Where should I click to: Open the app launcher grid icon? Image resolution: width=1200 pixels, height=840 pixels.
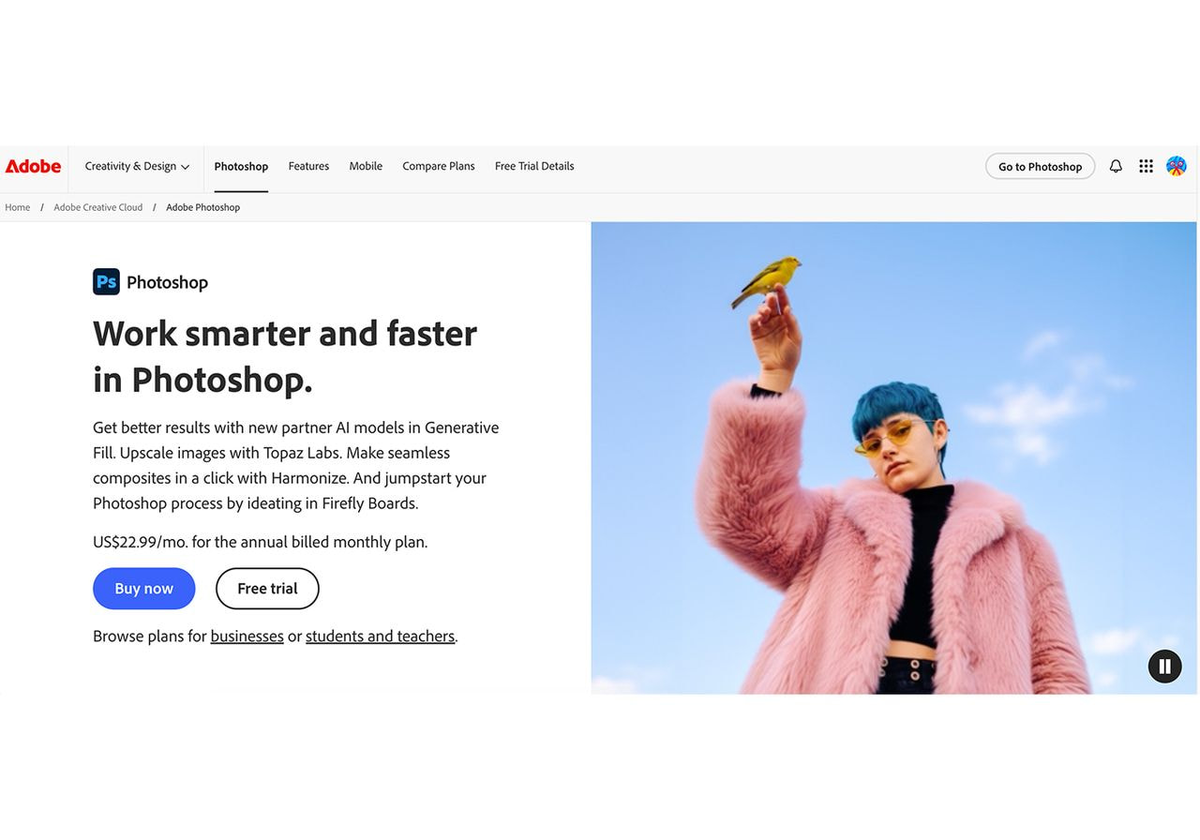coord(1146,166)
